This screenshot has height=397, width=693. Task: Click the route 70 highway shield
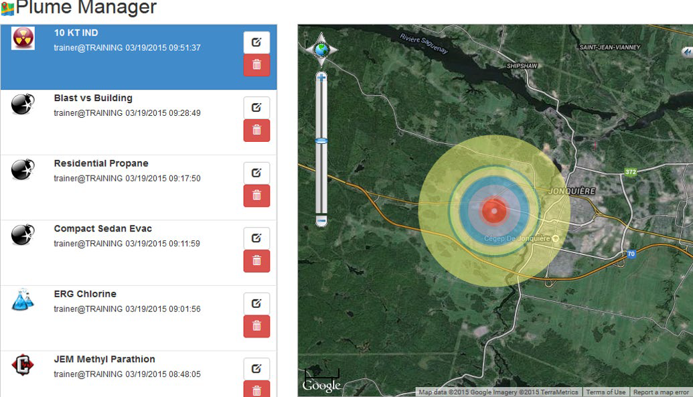pyautogui.click(x=631, y=254)
